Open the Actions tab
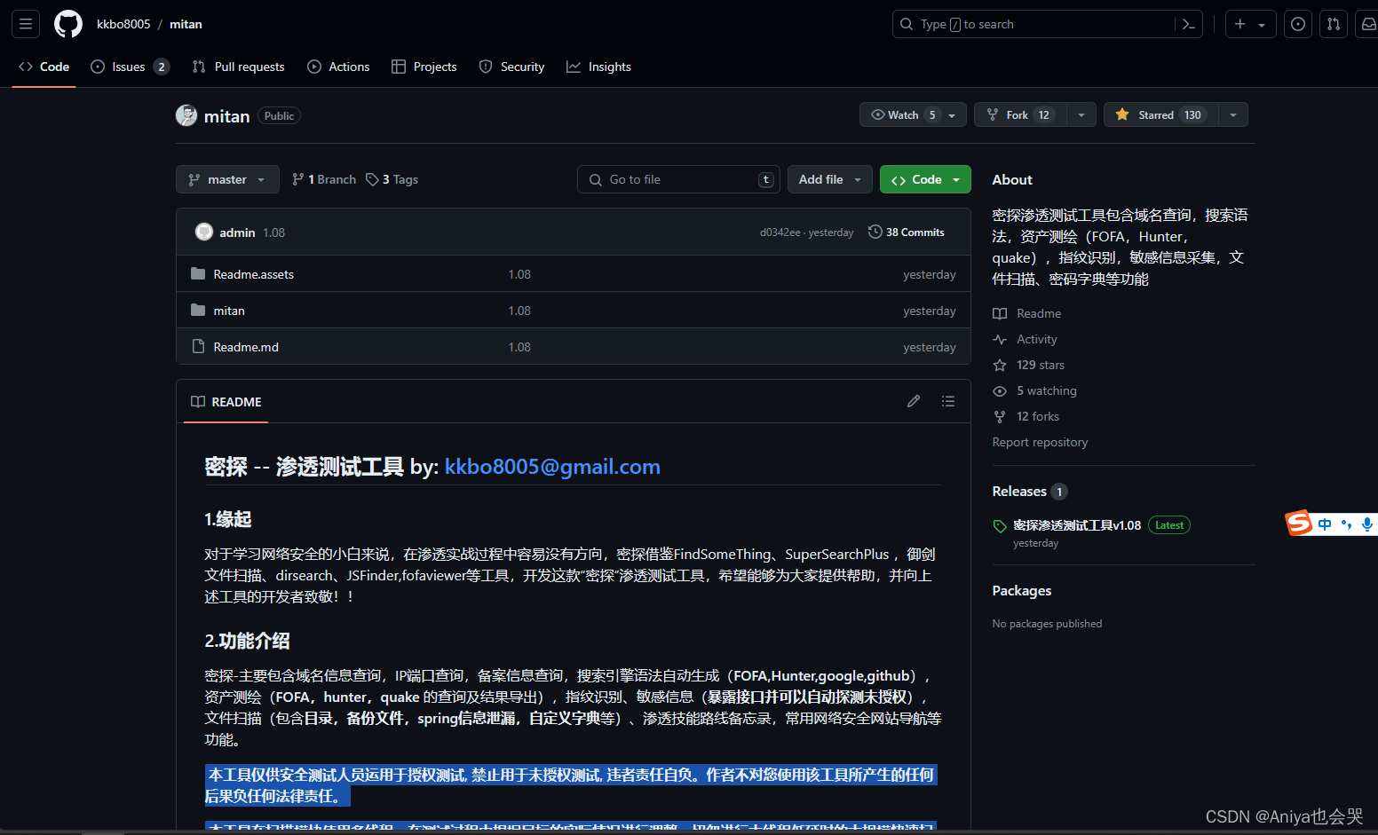This screenshot has height=835, width=1378. (338, 67)
